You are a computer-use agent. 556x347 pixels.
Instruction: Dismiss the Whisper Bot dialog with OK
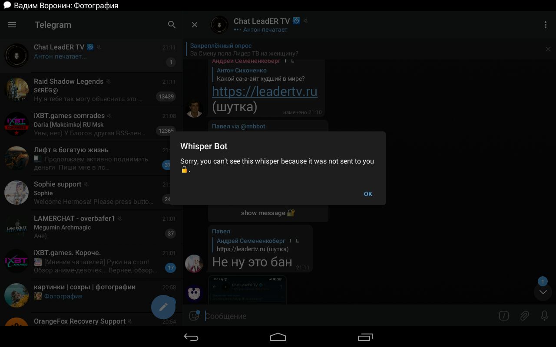click(368, 194)
